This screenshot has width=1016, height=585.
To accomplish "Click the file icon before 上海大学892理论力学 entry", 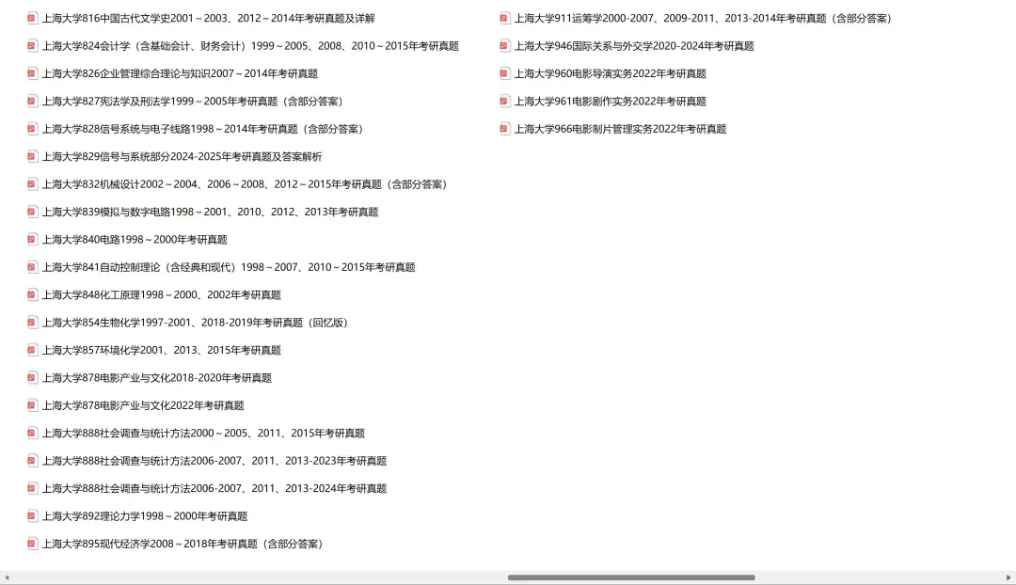I will tap(32, 515).
